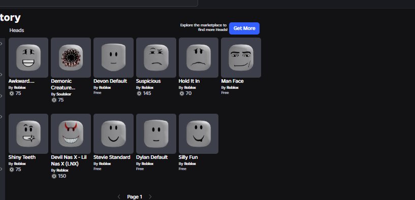Click Free price under Silly Fun
This screenshot has height=200, width=415.
coord(182,169)
